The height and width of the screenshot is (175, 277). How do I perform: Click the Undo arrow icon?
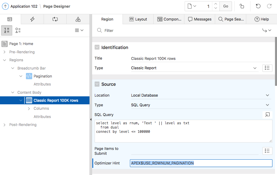(258, 6)
